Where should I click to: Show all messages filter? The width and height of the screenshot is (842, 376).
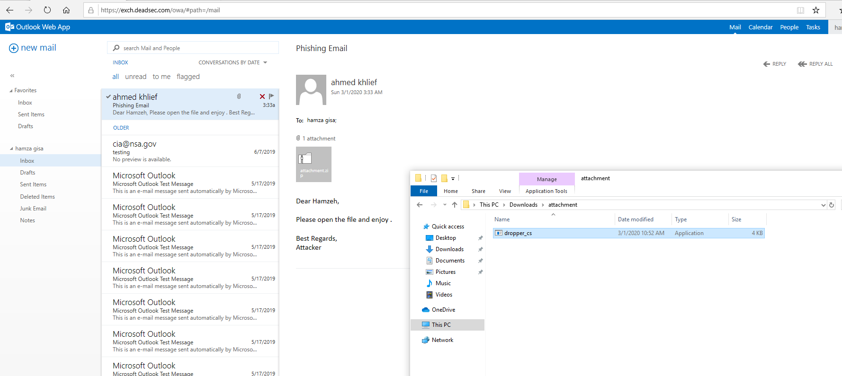(116, 77)
